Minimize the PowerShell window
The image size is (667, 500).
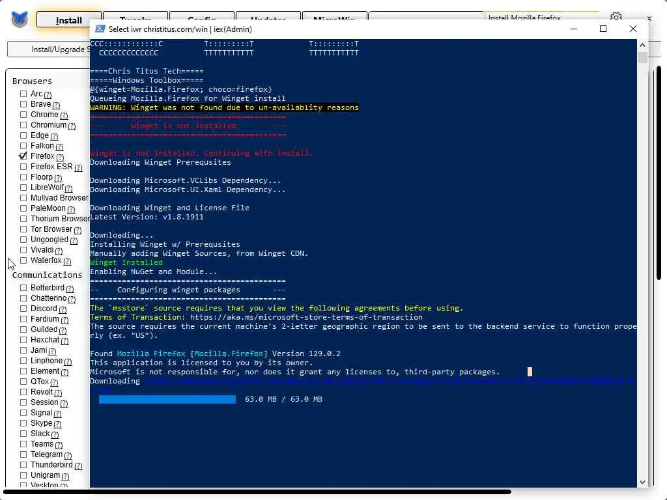point(573,29)
